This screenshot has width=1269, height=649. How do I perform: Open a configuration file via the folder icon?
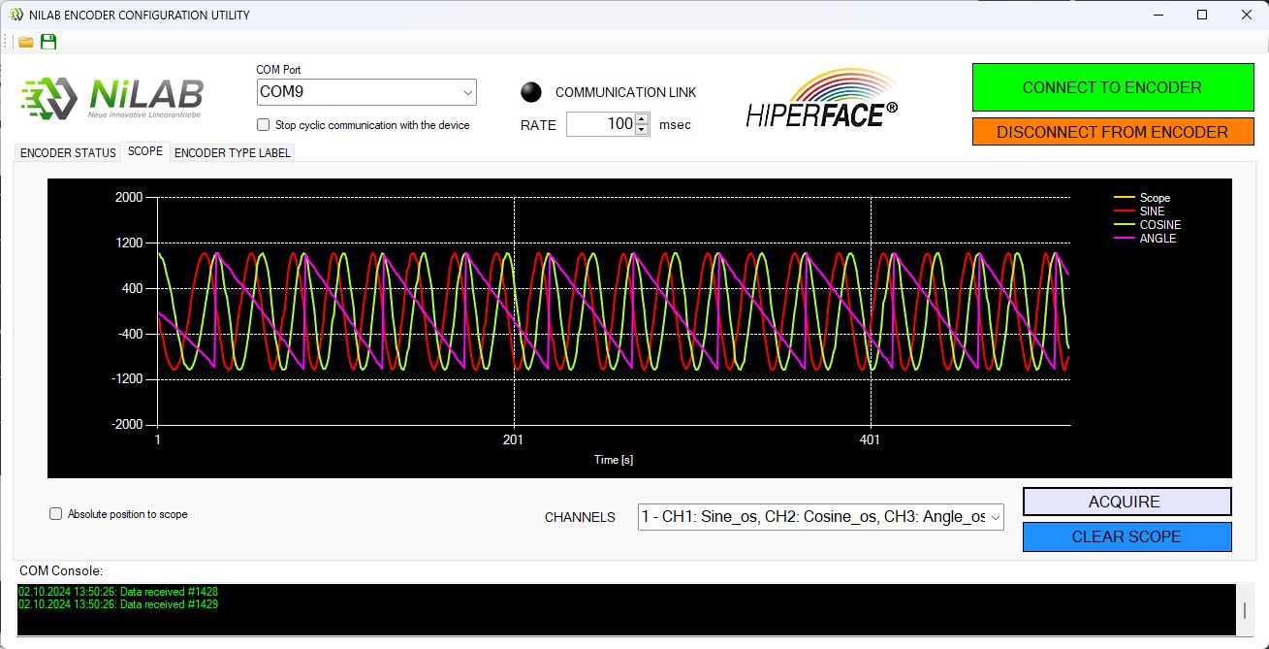24,42
